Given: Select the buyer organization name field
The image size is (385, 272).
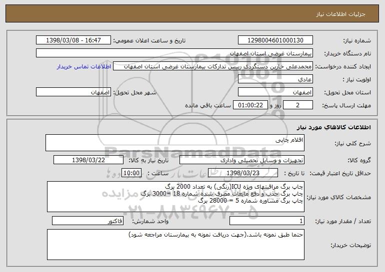Looking at the screenshot, I should 174,53.
